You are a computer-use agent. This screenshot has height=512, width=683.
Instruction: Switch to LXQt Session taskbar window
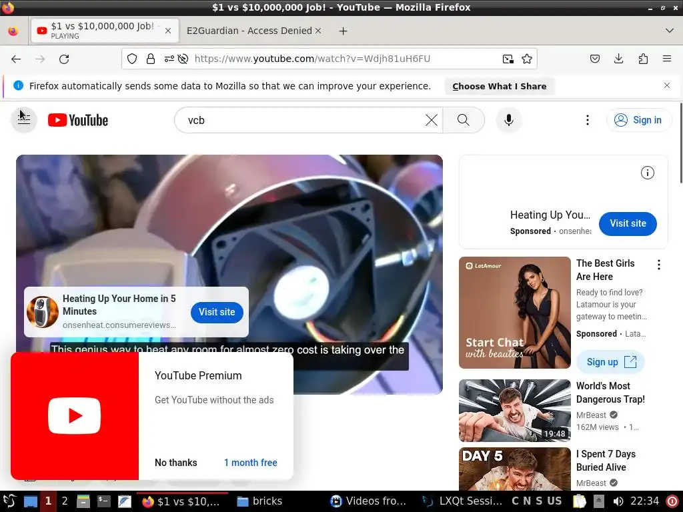tap(463, 501)
